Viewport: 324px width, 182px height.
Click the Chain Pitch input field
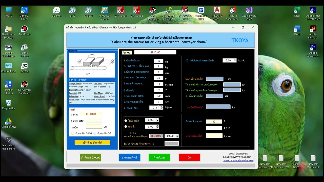158,96
